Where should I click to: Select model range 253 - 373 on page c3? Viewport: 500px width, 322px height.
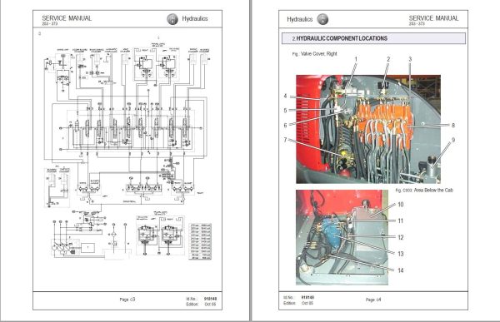click(50, 24)
